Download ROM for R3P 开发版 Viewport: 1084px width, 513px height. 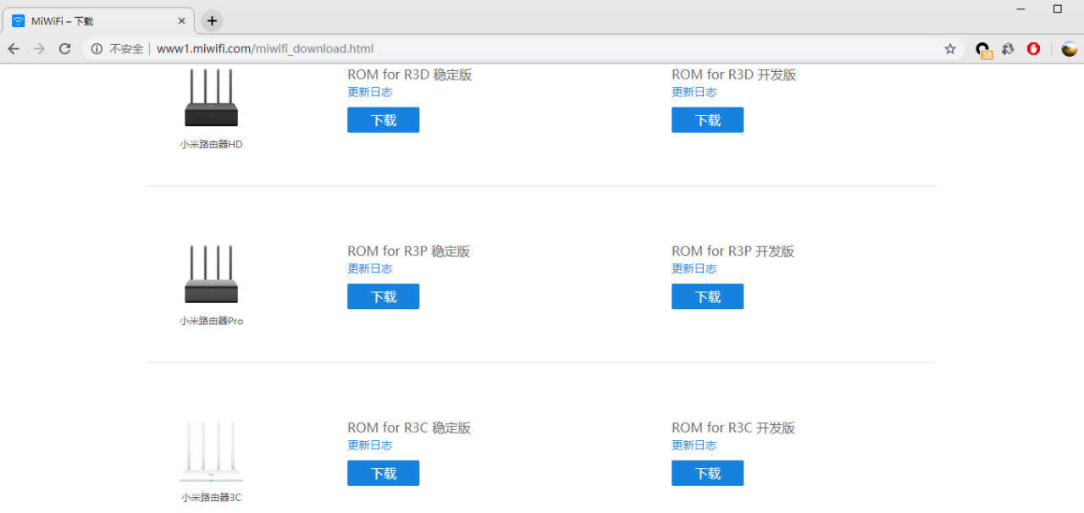click(x=707, y=296)
